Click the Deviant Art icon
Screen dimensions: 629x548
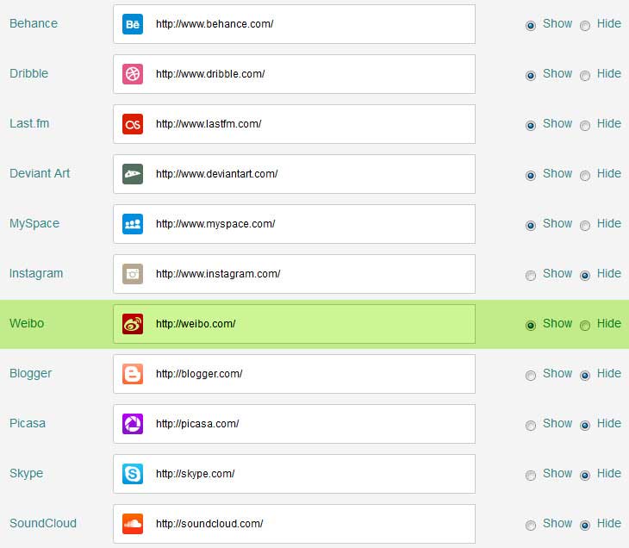tap(133, 174)
